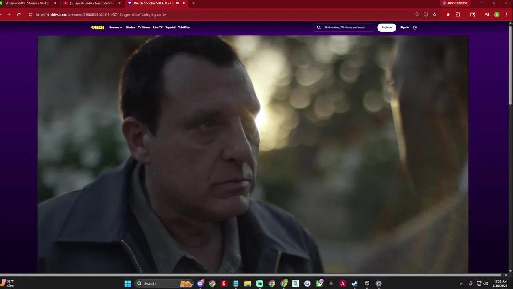The image size is (513, 289).
Task: Open the Extensions puzzle icon
Action: click(x=458, y=14)
